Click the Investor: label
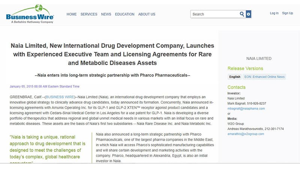The height and width of the screenshot is (187, 300). point(234,93)
